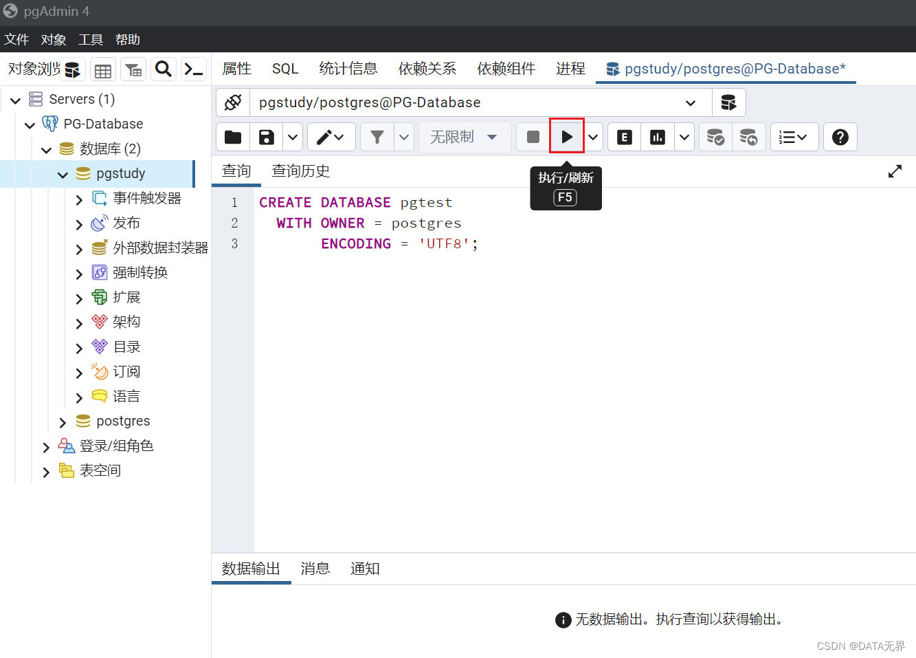Open the save options dropdown arrow

click(292, 136)
